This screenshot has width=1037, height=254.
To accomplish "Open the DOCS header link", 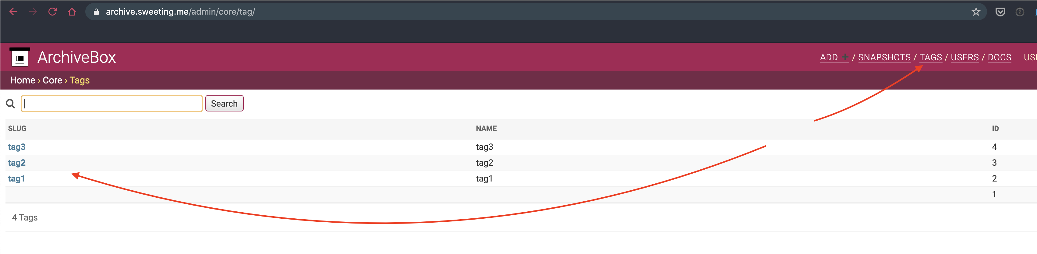I will [x=999, y=58].
